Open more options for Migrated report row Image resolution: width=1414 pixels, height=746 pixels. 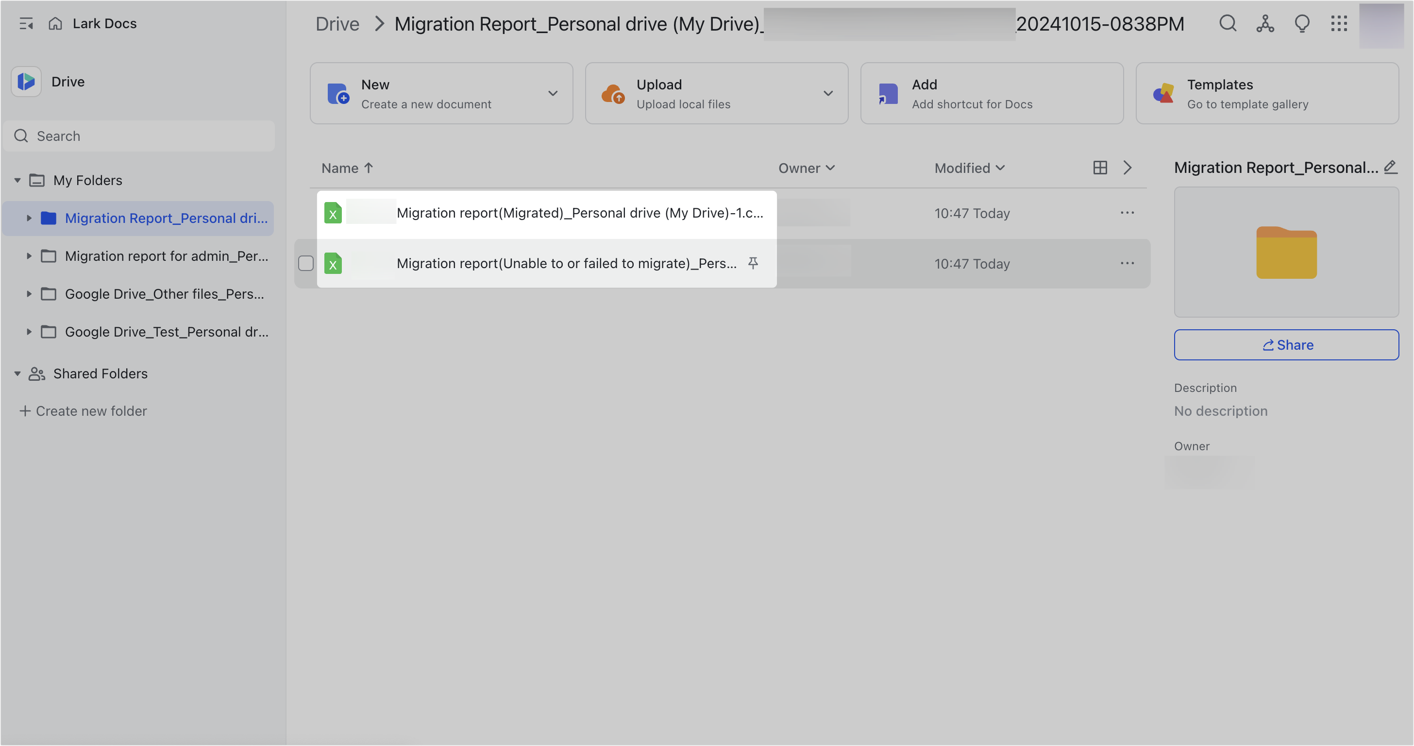[1128, 213]
